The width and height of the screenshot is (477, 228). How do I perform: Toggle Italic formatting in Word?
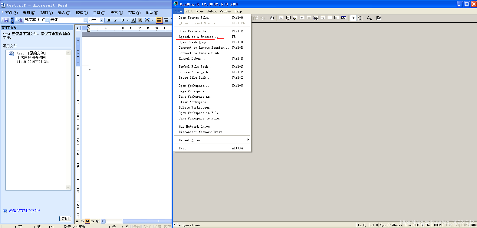click(116, 20)
